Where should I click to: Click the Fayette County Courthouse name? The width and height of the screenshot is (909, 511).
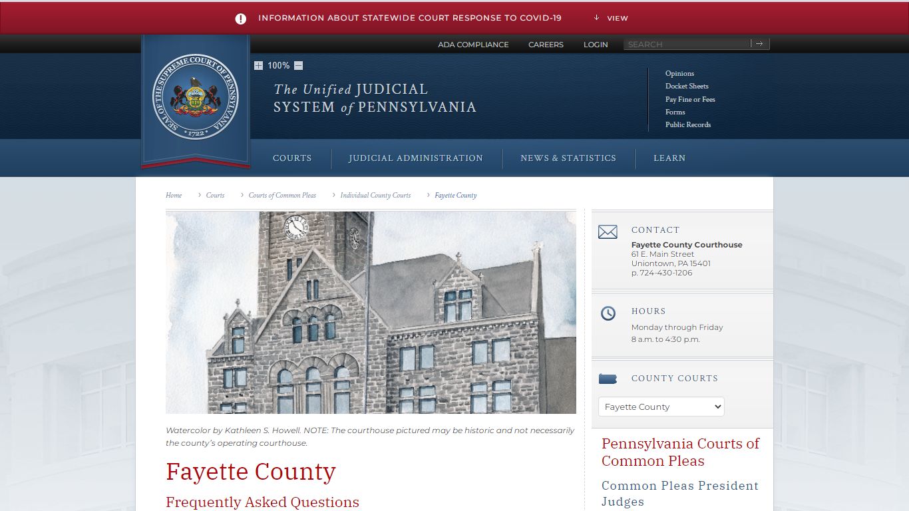(687, 245)
